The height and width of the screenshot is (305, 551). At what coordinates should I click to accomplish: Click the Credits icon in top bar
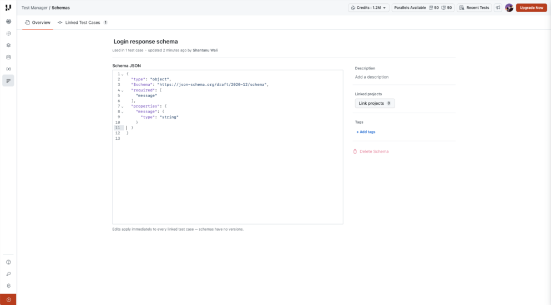353,8
